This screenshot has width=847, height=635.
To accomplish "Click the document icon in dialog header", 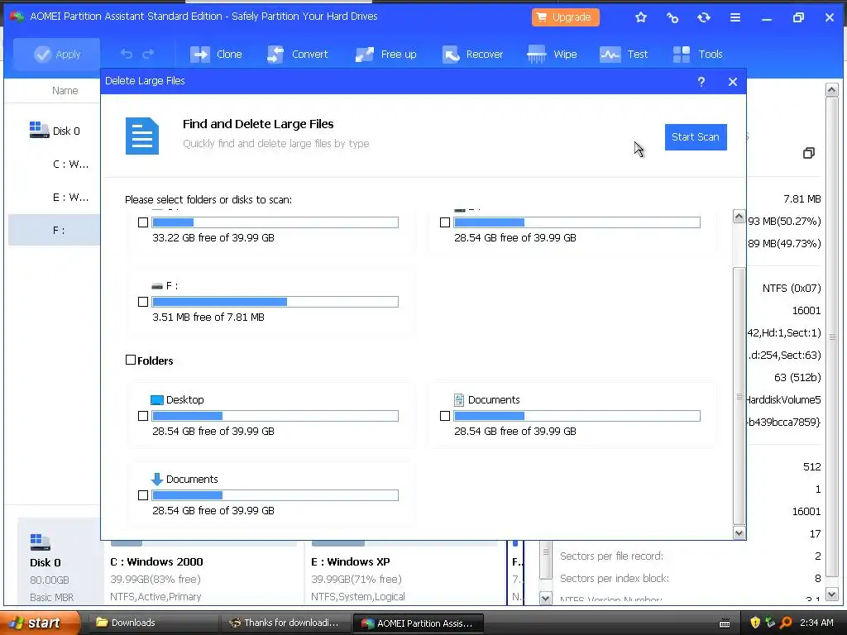I will pos(142,136).
